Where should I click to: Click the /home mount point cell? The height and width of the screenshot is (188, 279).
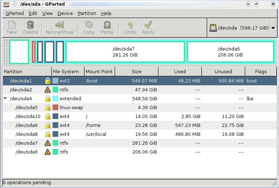click(93, 125)
